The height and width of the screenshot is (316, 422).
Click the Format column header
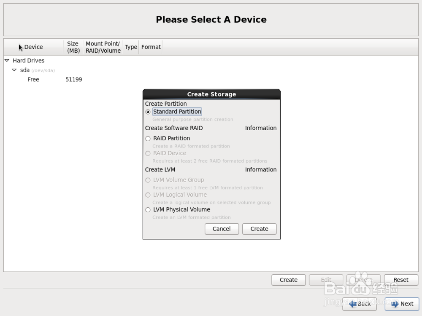click(151, 47)
